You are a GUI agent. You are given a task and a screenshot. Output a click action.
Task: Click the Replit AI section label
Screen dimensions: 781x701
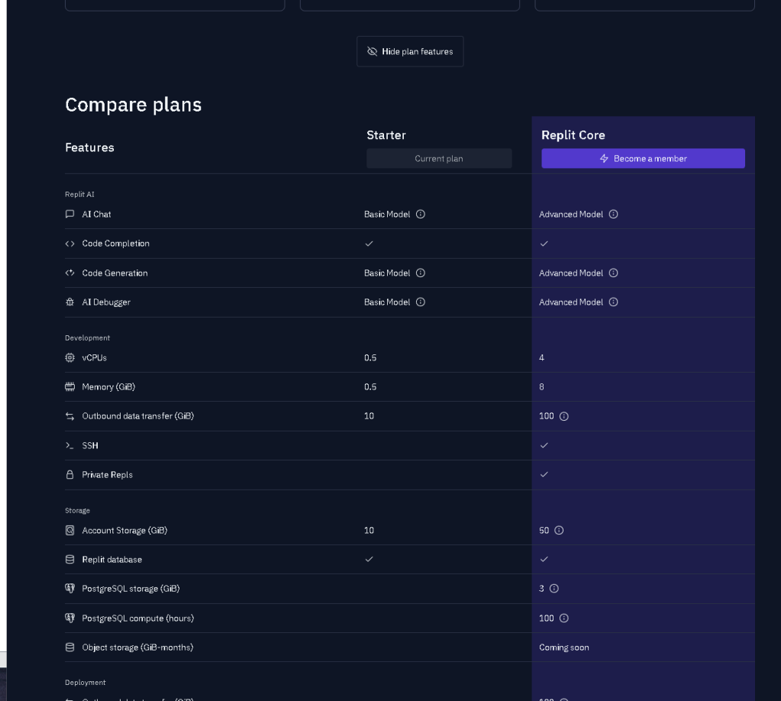(79, 194)
